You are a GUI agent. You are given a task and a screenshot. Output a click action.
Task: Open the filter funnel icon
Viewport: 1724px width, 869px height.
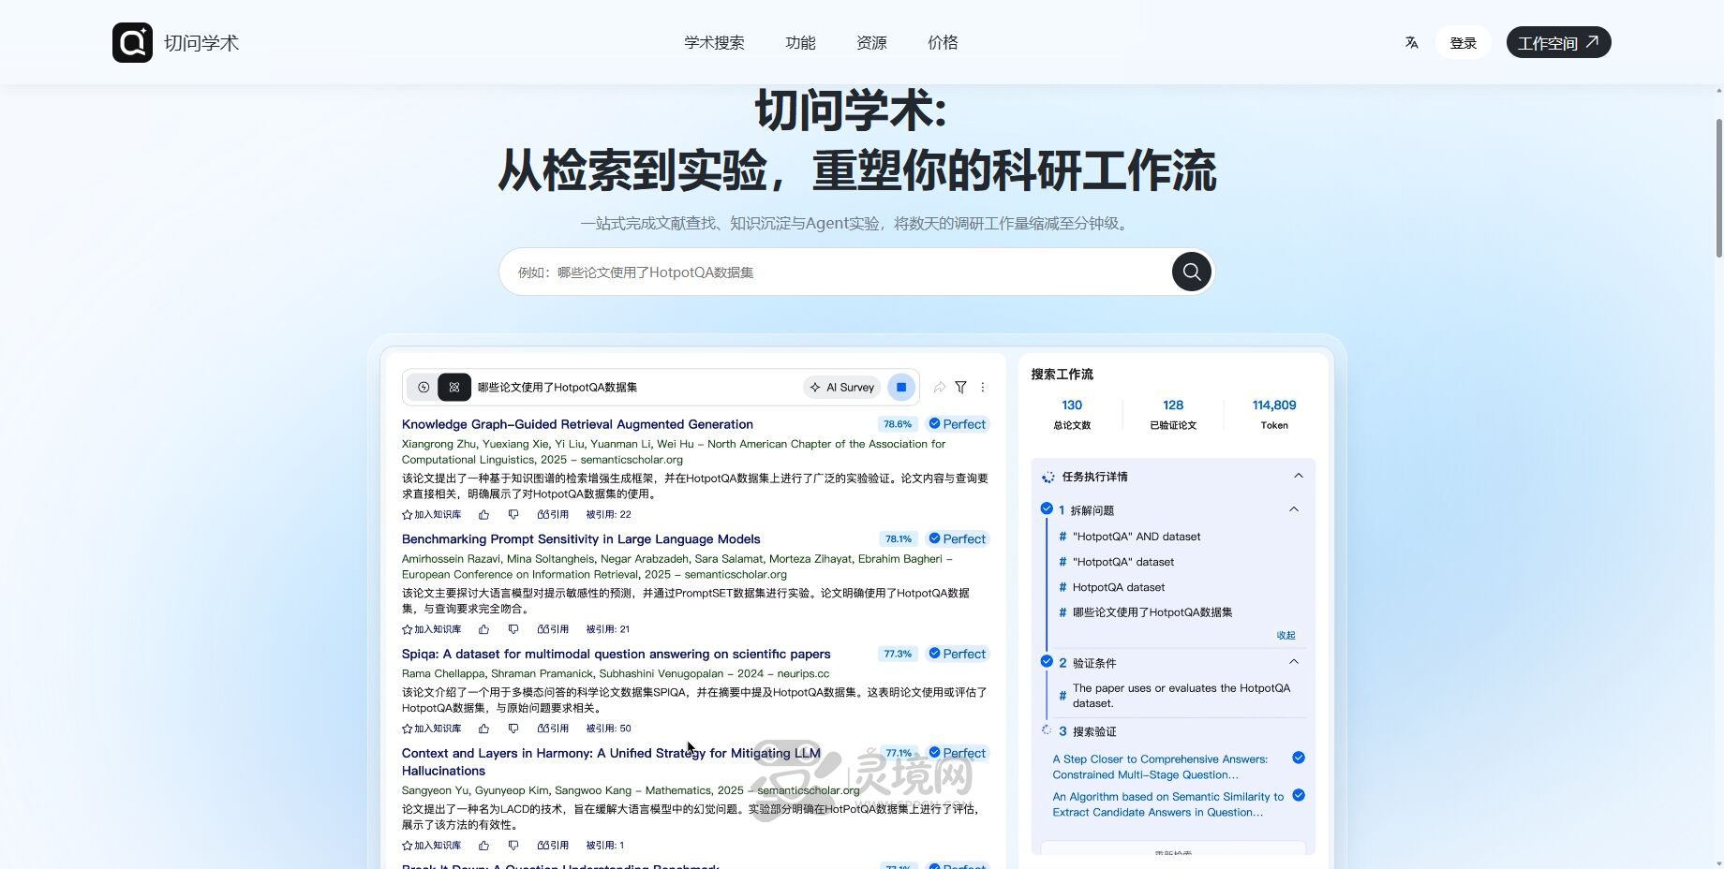pos(960,387)
